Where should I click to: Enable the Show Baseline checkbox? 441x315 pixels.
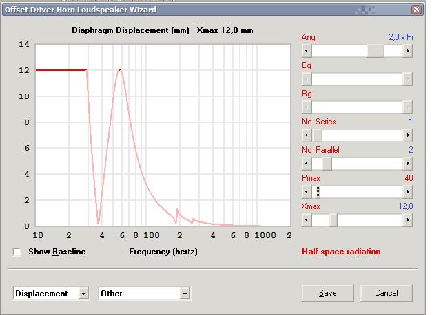[17, 252]
